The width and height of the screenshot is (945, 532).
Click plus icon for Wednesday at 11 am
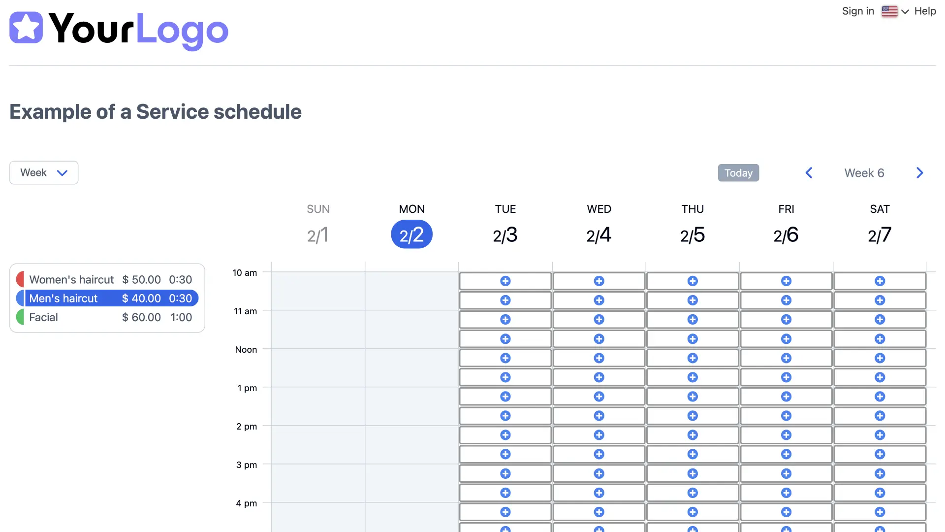point(598,320)
